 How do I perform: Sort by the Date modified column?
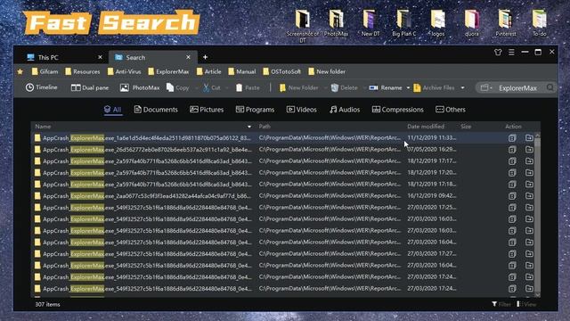pos(426,127)
